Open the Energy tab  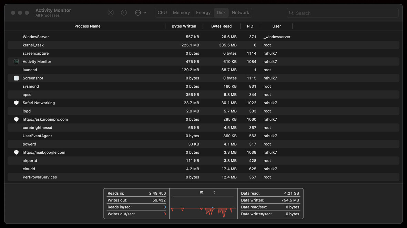click(203, 12)
